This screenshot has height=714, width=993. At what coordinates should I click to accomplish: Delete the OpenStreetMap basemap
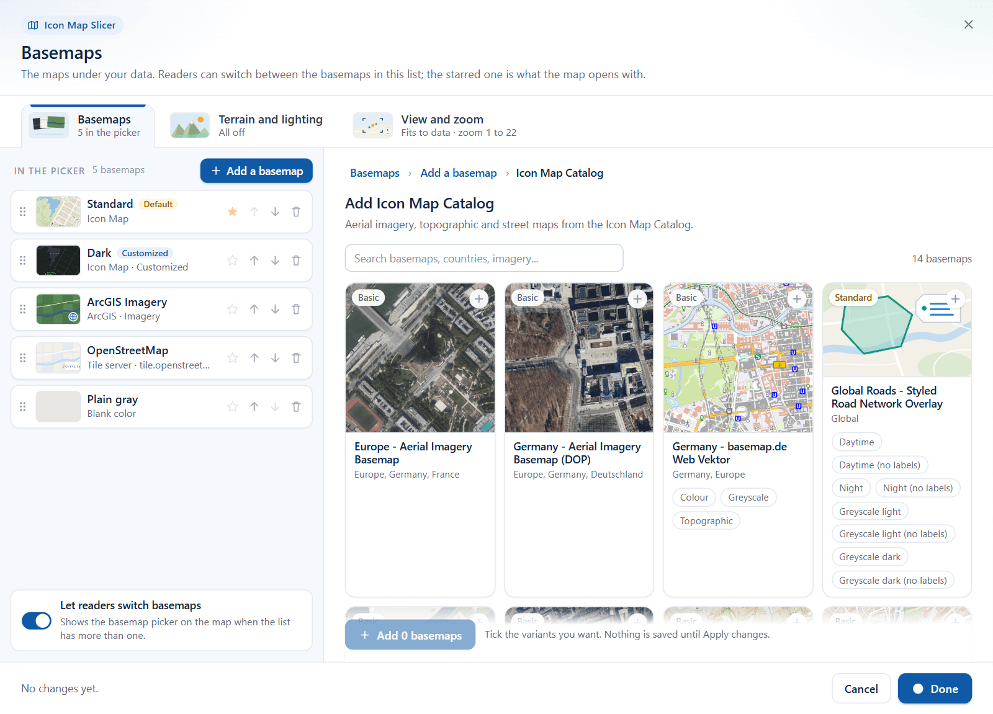coord(296,358)
